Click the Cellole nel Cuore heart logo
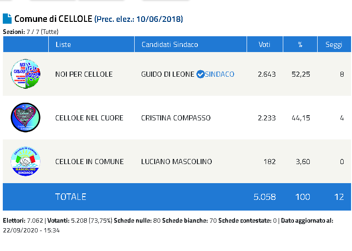 [26, 118]
